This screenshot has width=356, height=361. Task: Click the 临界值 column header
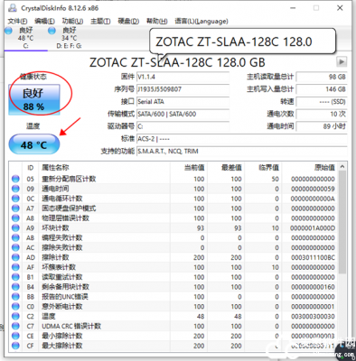tap(263, 168)
